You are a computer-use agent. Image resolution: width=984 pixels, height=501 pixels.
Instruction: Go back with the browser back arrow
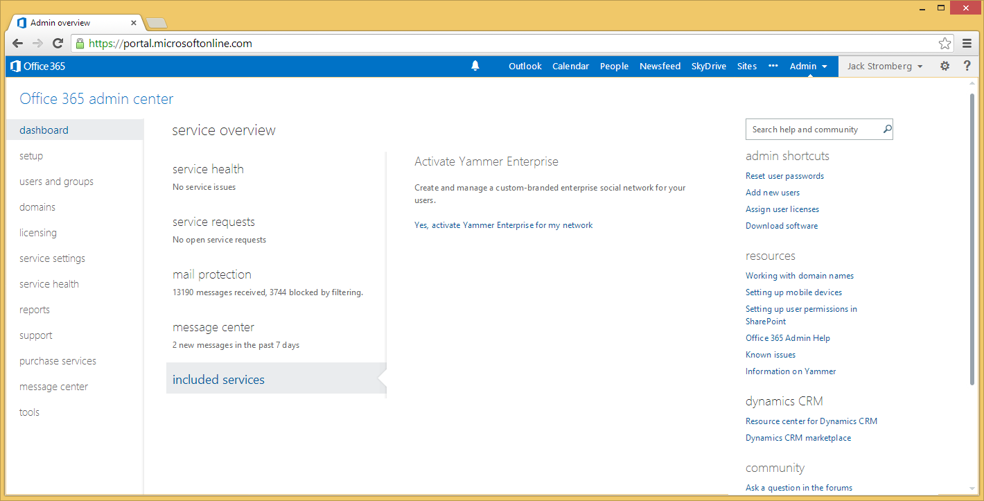point(17,43)
